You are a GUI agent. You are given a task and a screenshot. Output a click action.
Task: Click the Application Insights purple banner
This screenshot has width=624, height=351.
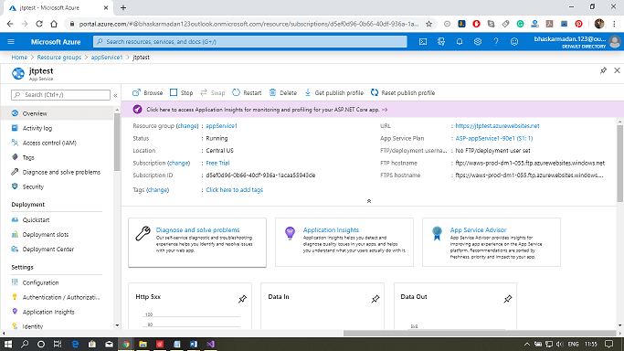[372, 110]
